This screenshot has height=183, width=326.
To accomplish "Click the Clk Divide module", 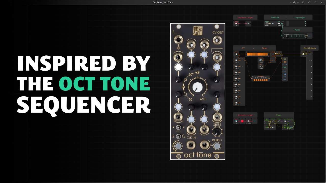I will click(x=273, y=121).
